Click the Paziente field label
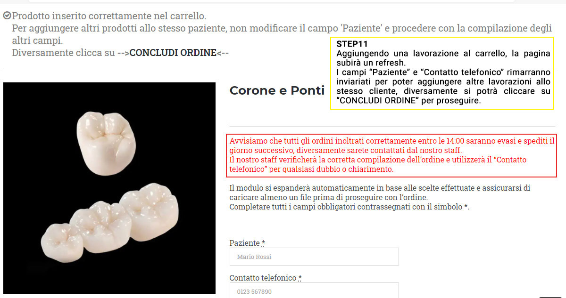 tap(245, 243)
